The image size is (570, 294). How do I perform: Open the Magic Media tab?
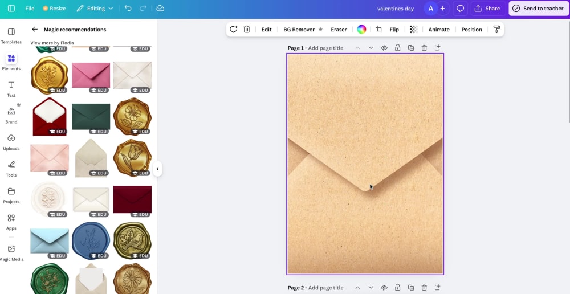click(11, 253)
